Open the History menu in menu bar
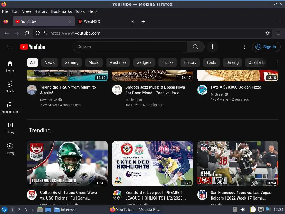 click(x=41, y=11)
